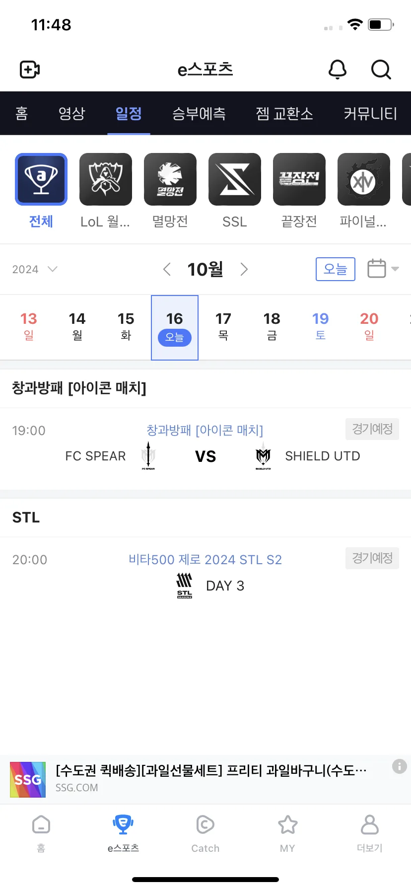Tap the 오늘 button beside month
Image resolution: width=411 pixels, height=890 pixels.
[x=336, y=269]
